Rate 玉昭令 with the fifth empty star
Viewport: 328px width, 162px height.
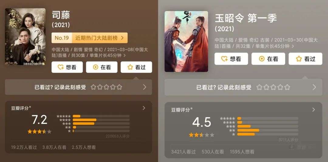[287, 87]
